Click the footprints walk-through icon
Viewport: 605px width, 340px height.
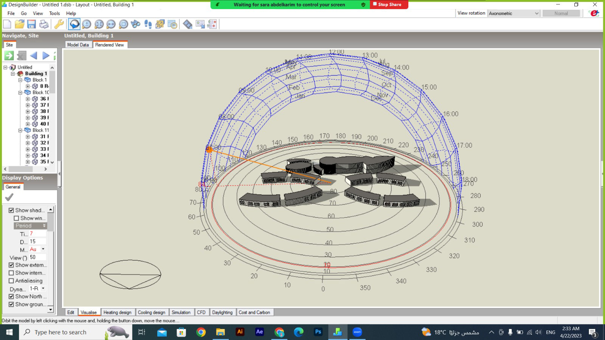tap(148, 24)
